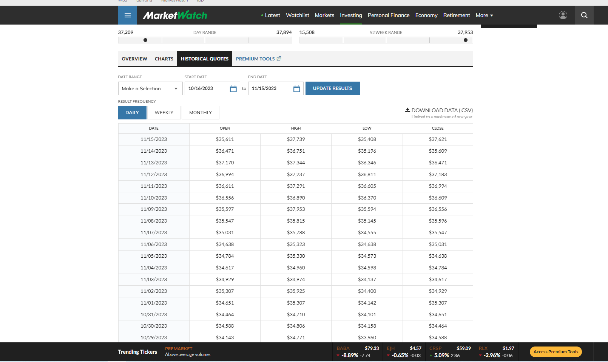Viewport: 608px width, 362px height.
Task: Open the hamburger navigation menu
Action: (x=128, y=15)
